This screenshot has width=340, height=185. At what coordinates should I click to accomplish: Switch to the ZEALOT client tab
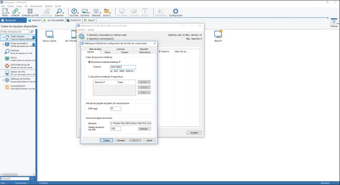[89, 20]
